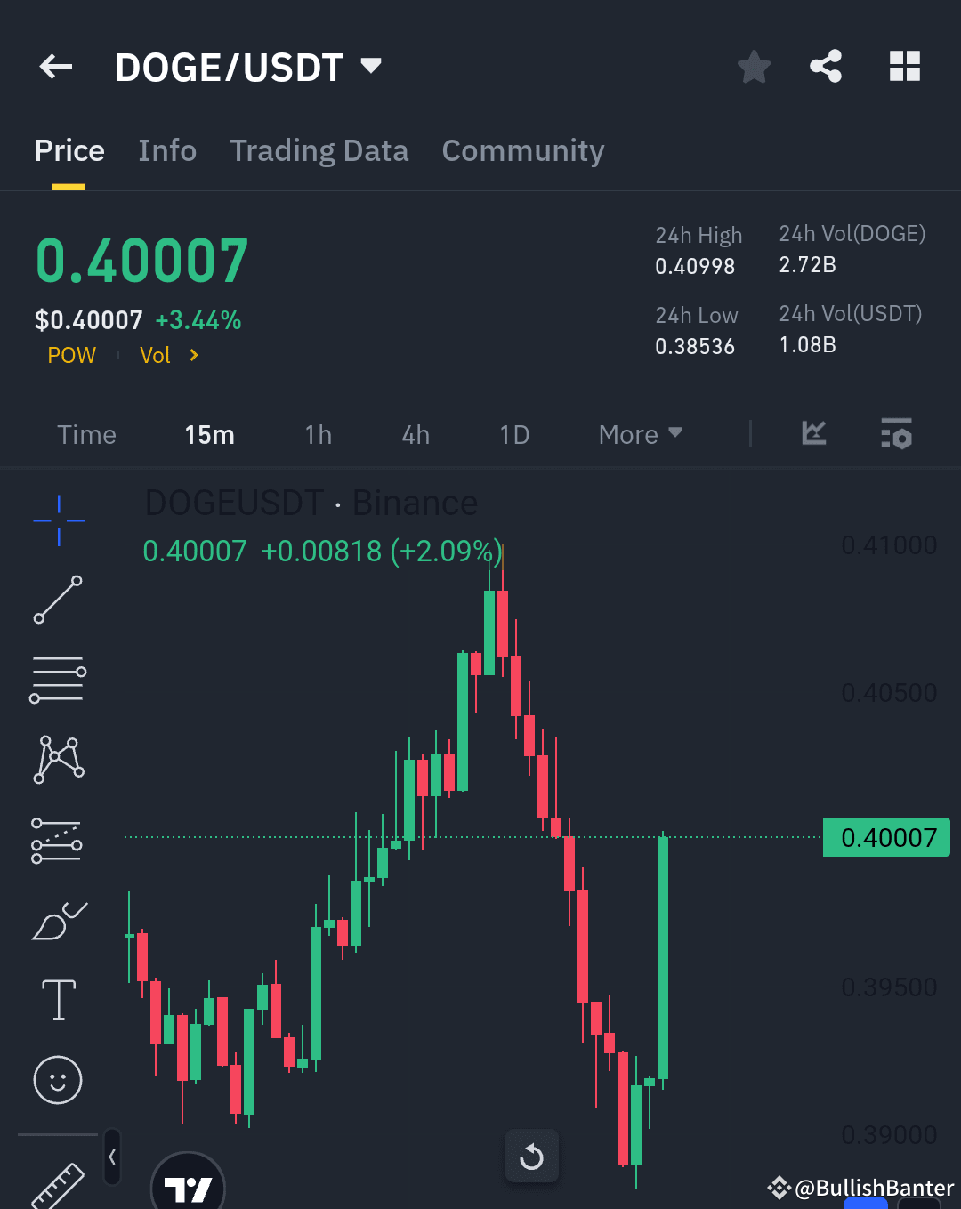Select the brush drawing tool
Screen dimensions: 961x1209
tap(58, 921)
